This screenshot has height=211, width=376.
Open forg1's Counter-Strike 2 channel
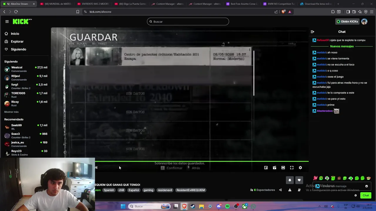click(x=26, y=86)
